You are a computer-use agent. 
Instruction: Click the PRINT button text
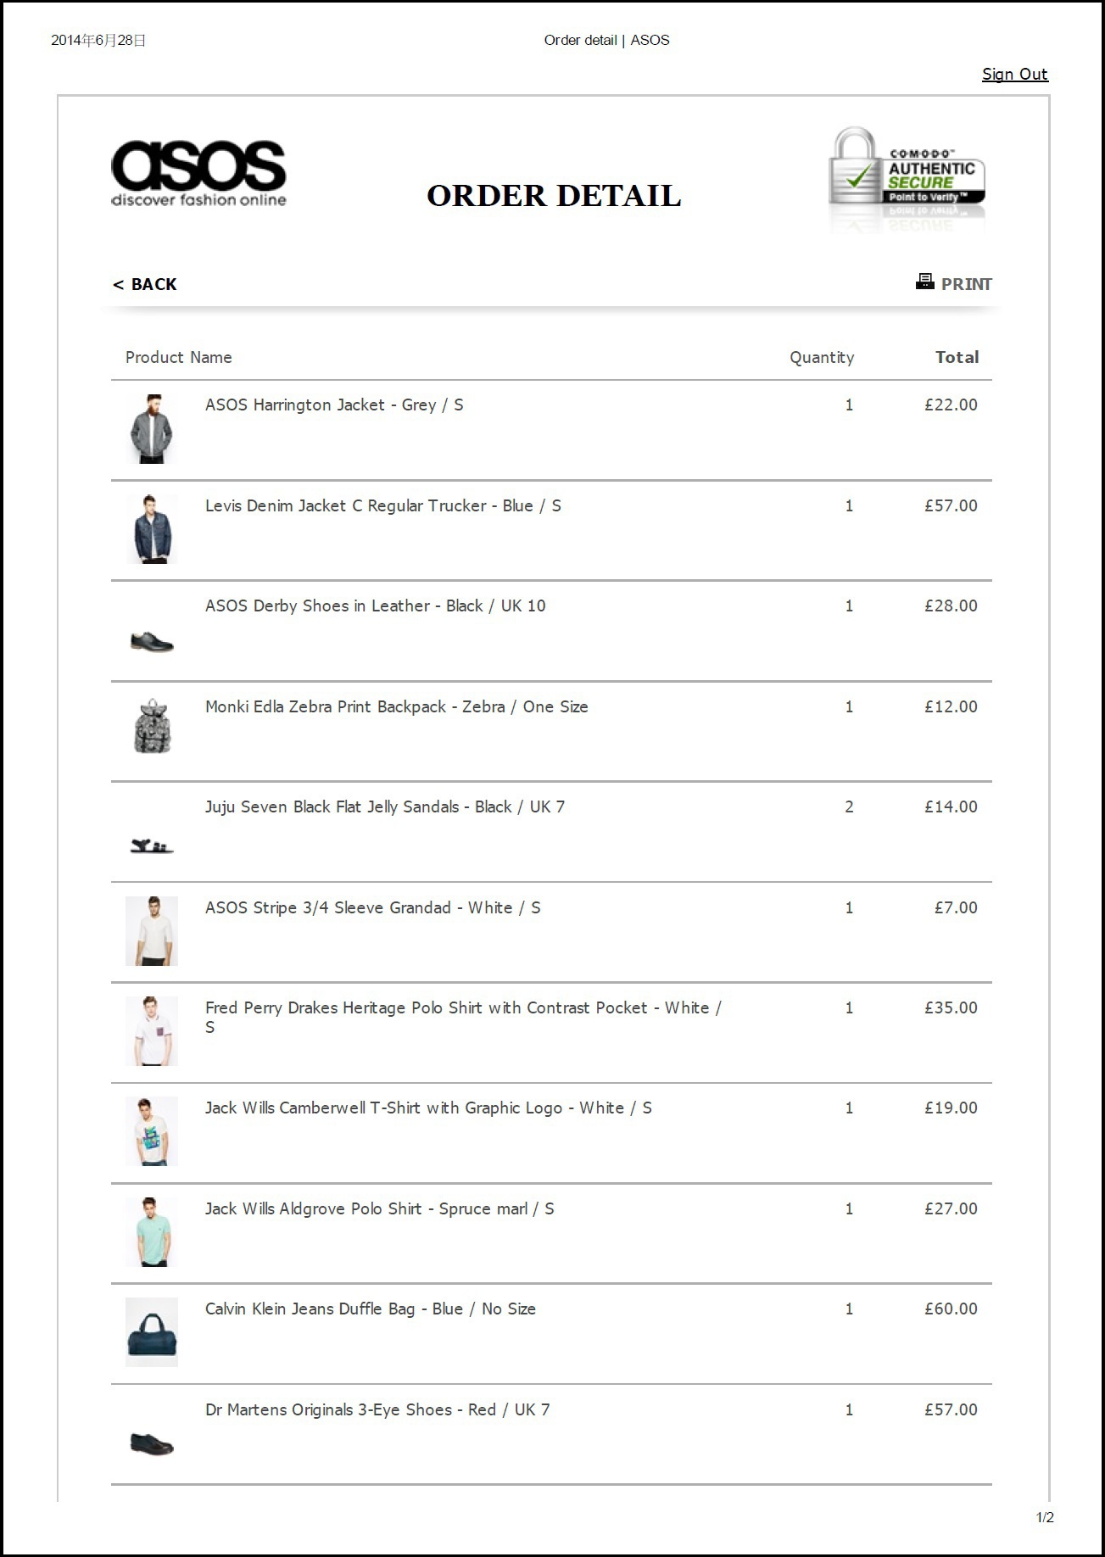point(966,284)
